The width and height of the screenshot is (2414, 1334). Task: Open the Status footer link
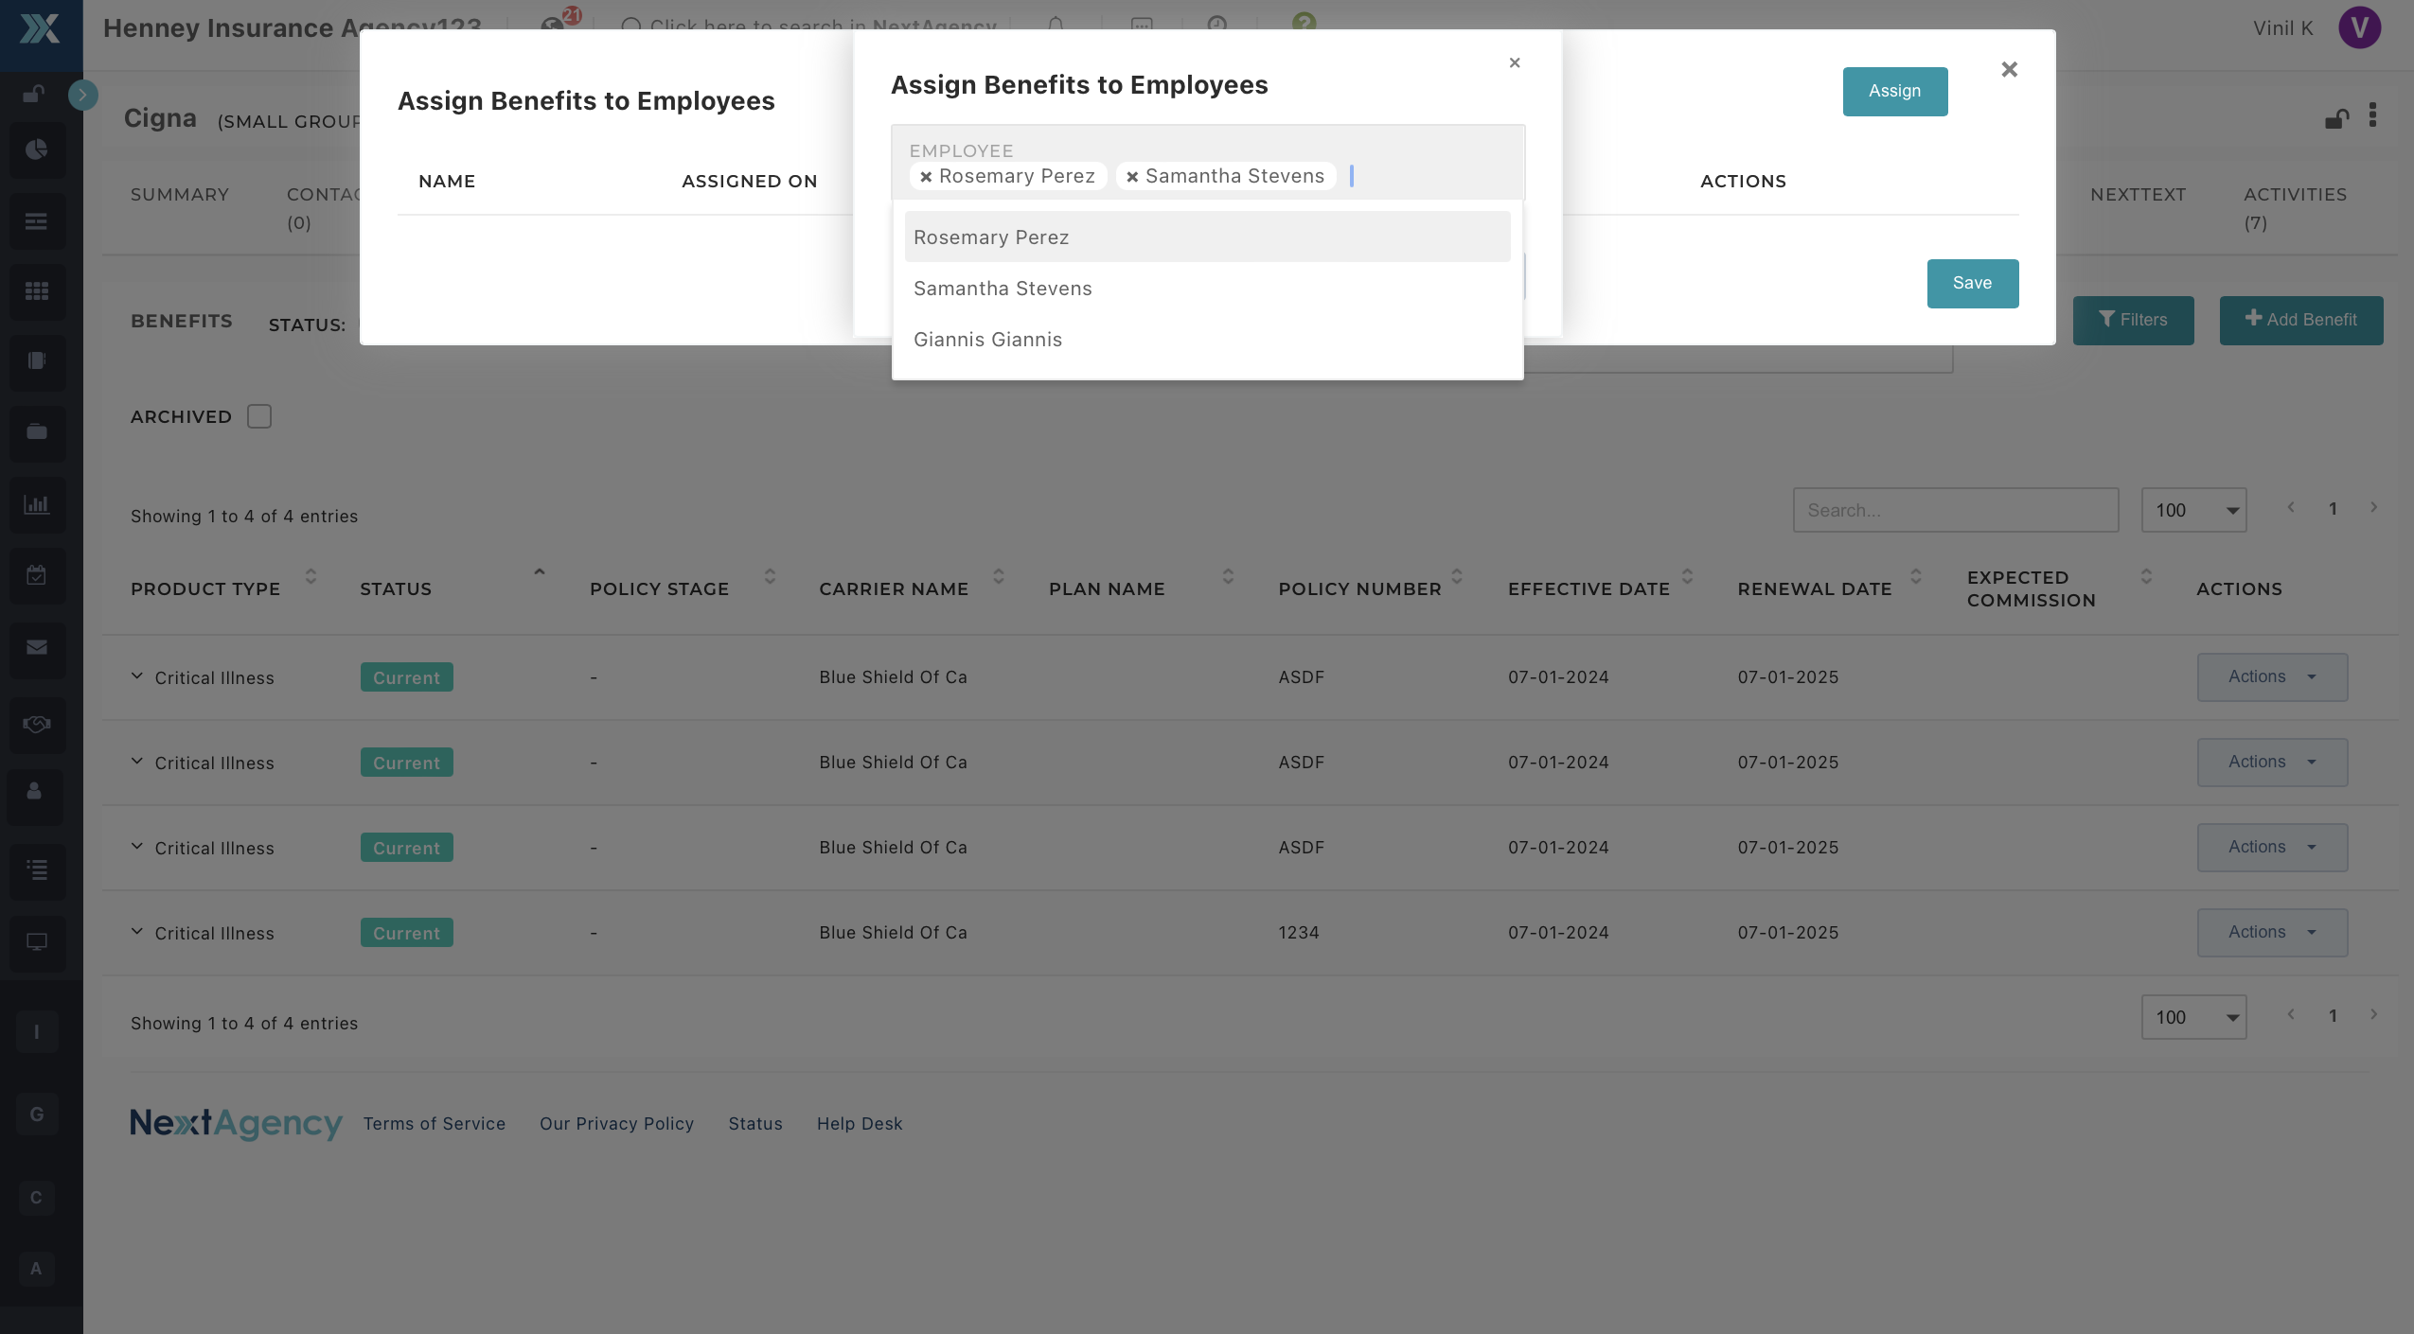pos(755,1124)
